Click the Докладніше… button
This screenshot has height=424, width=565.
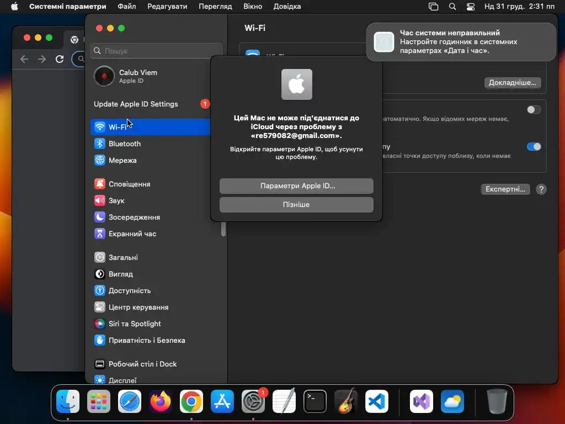pos(513,83)
